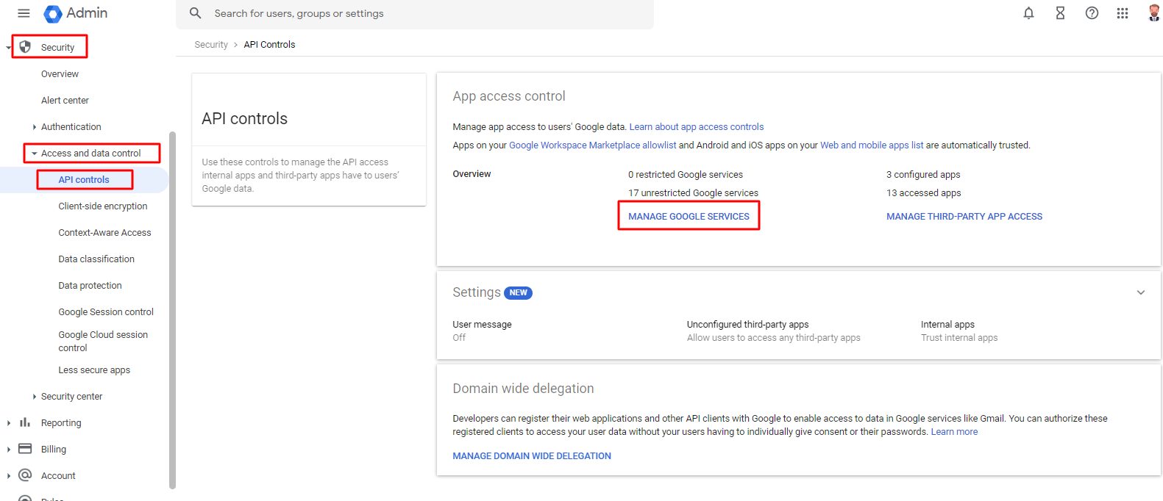
Task: Open Learn about app access controls
Action: pyautogui.click(x=697, y=127)
